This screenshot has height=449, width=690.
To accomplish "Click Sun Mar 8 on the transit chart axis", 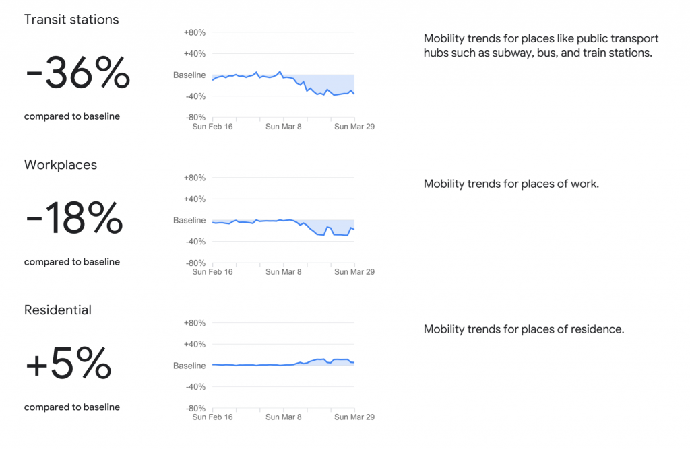I will pos(283,126).
